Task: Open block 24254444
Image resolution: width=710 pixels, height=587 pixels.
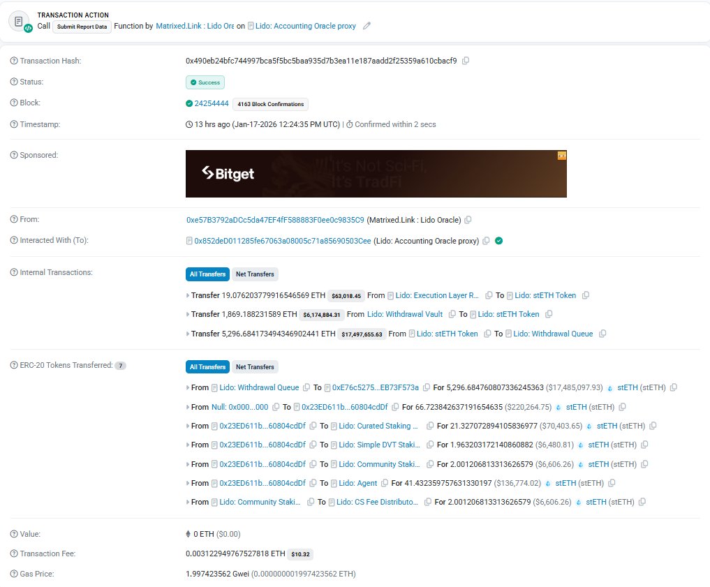Action: (212, 103)
